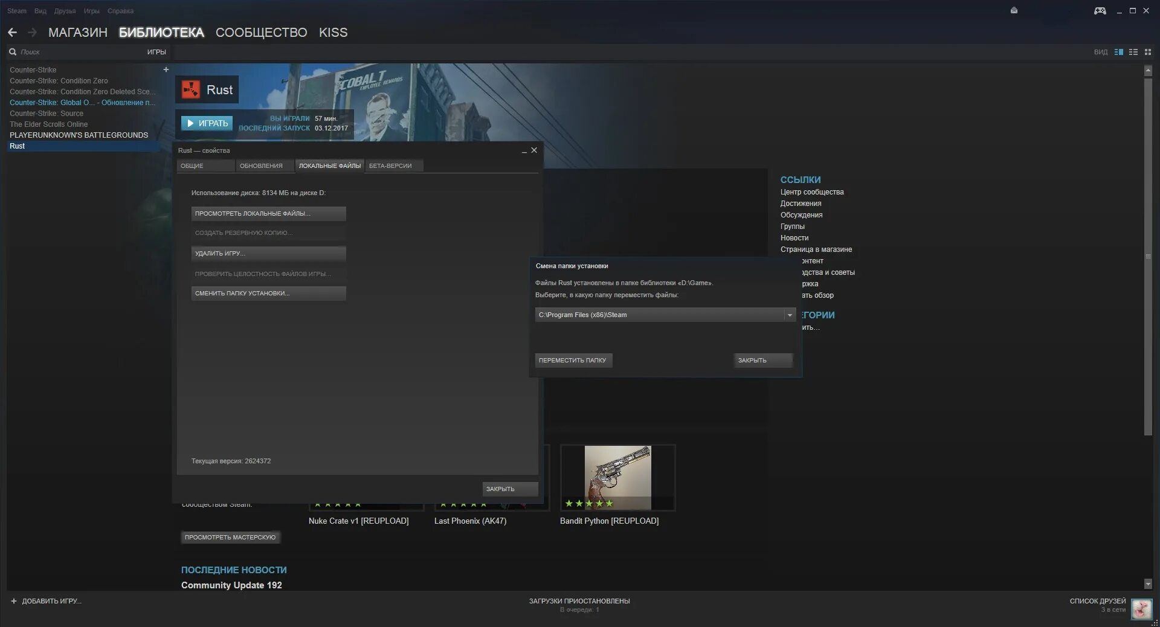Click the ИГРАТЬ play button
This screenshot has width=1160, height=627.
pos(207,123)
